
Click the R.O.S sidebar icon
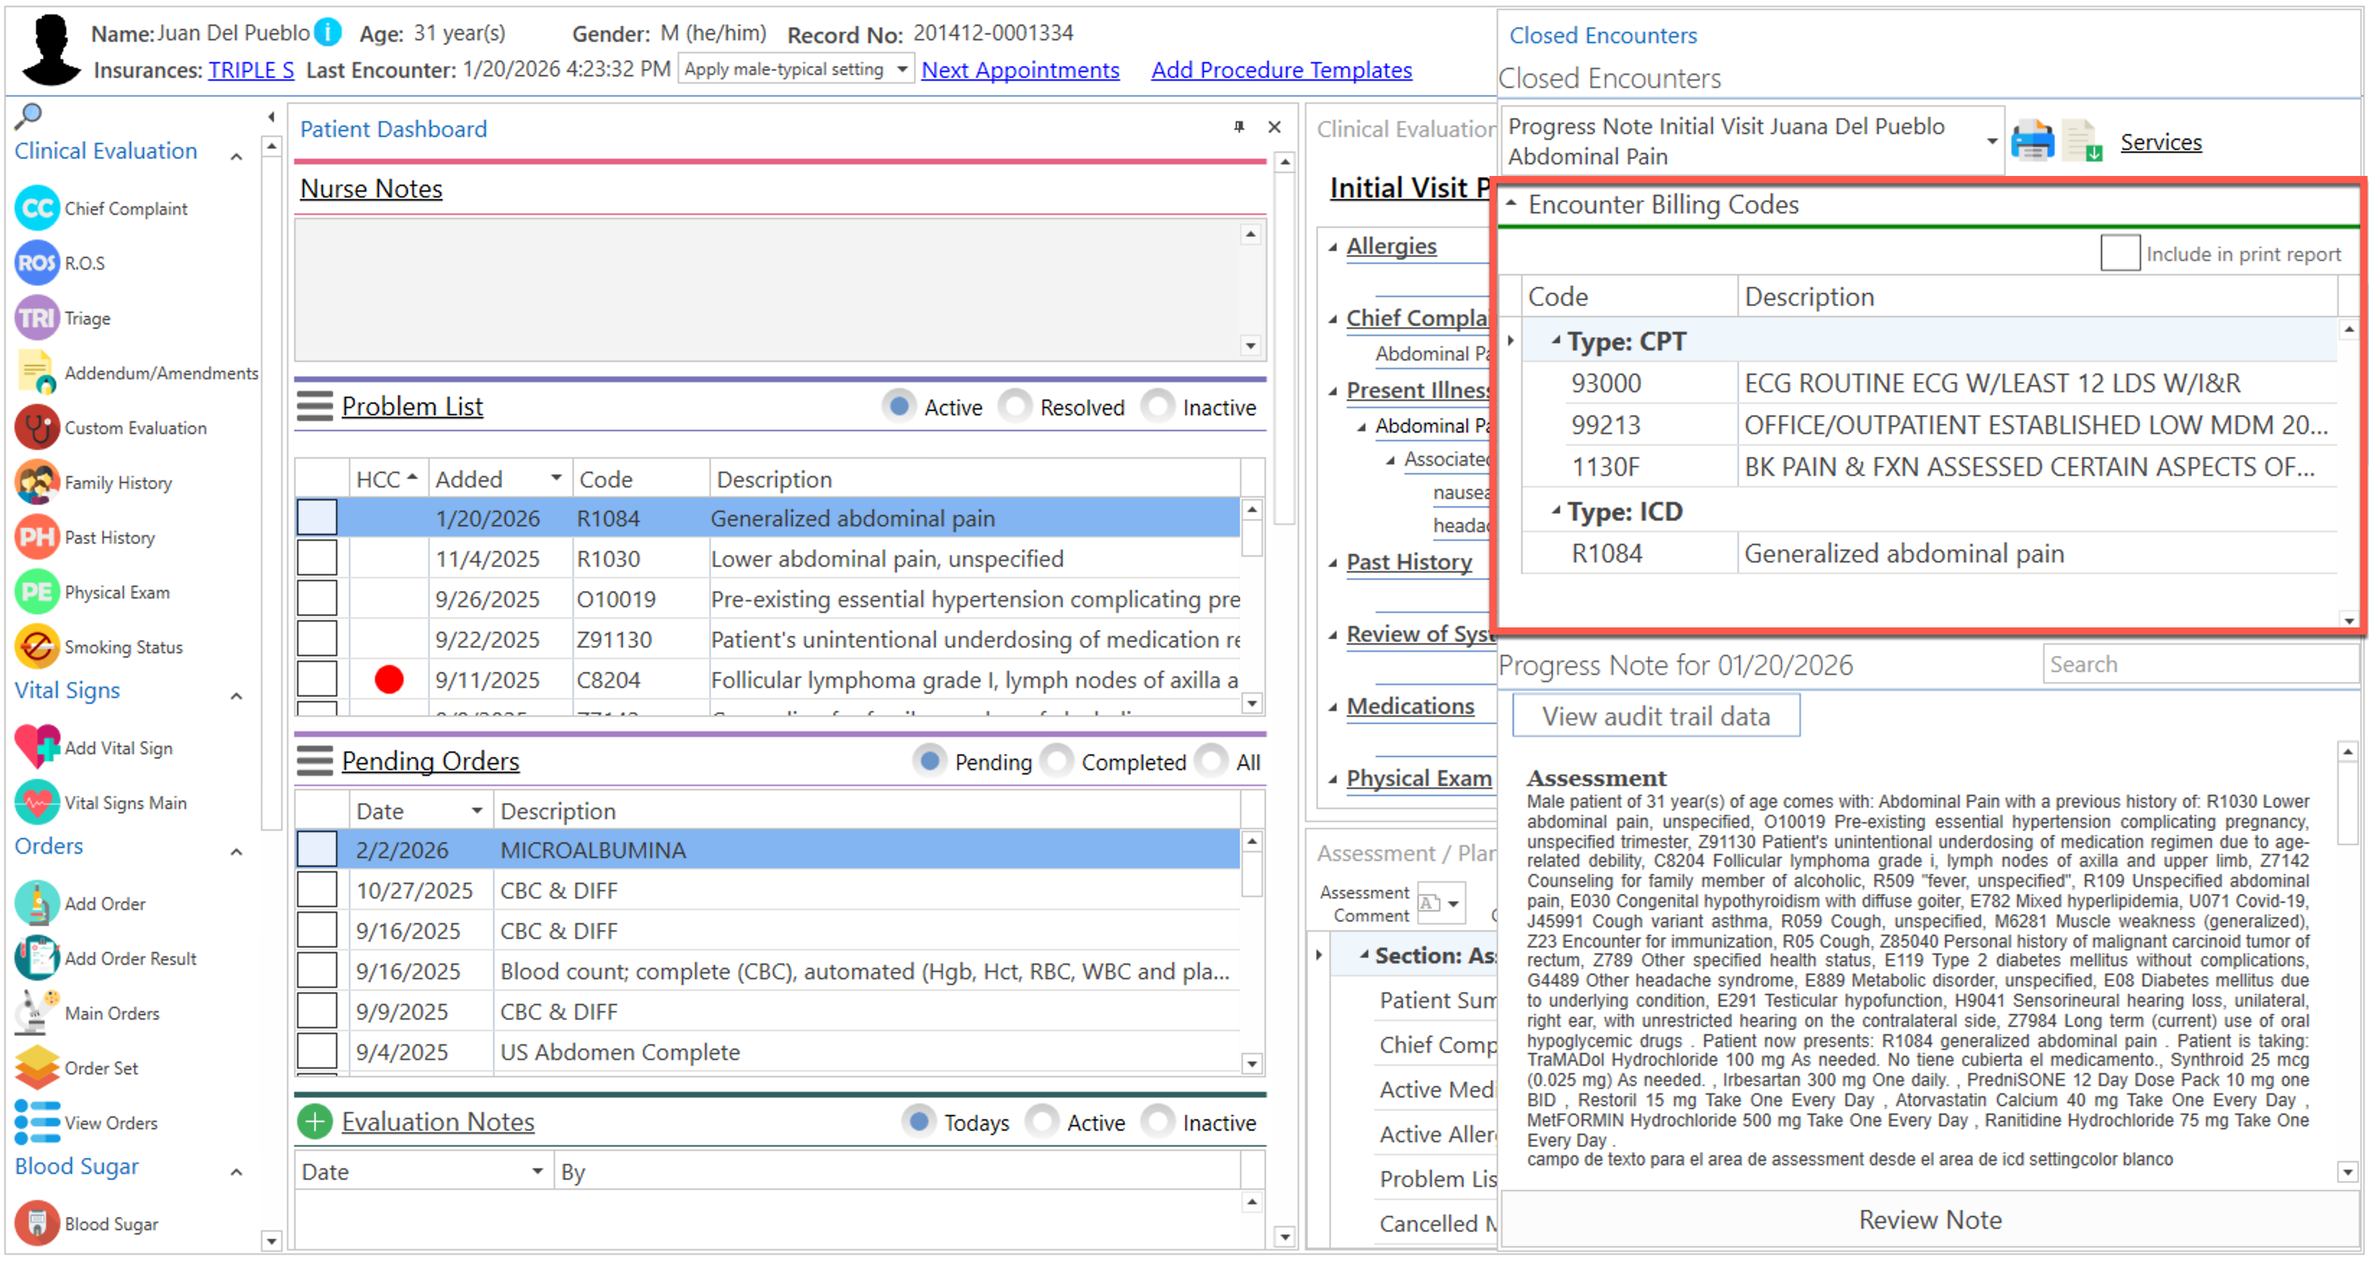click(x=37, y=263)
